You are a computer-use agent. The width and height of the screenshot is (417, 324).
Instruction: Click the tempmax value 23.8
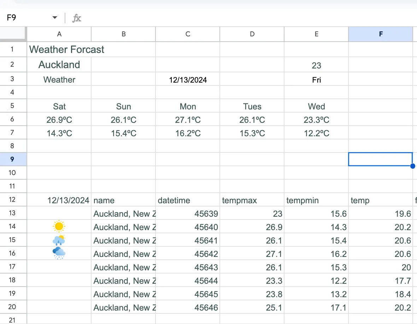[x=252, y=293]
